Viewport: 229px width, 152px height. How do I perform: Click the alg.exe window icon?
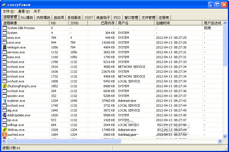(x=5, y=110)
